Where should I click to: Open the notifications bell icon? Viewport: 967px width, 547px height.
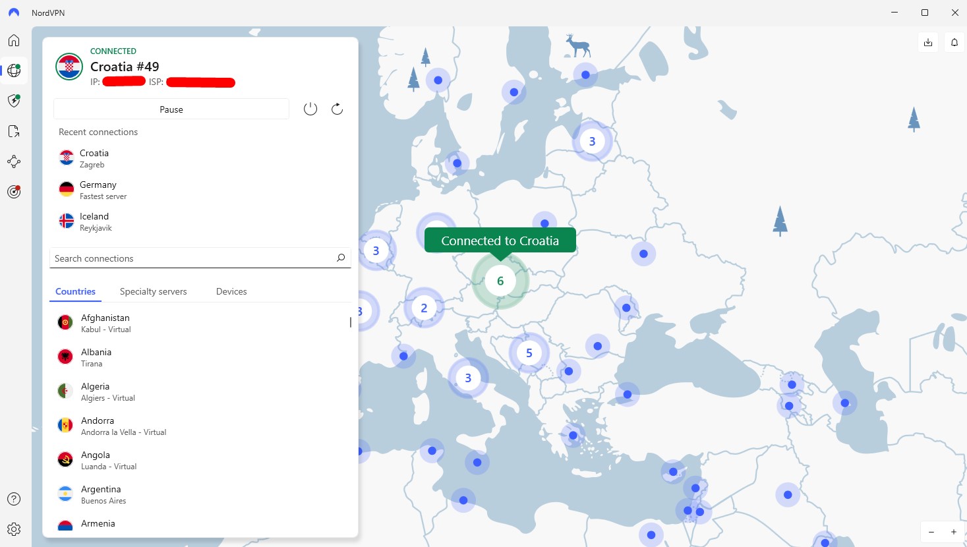pos(954,42)
